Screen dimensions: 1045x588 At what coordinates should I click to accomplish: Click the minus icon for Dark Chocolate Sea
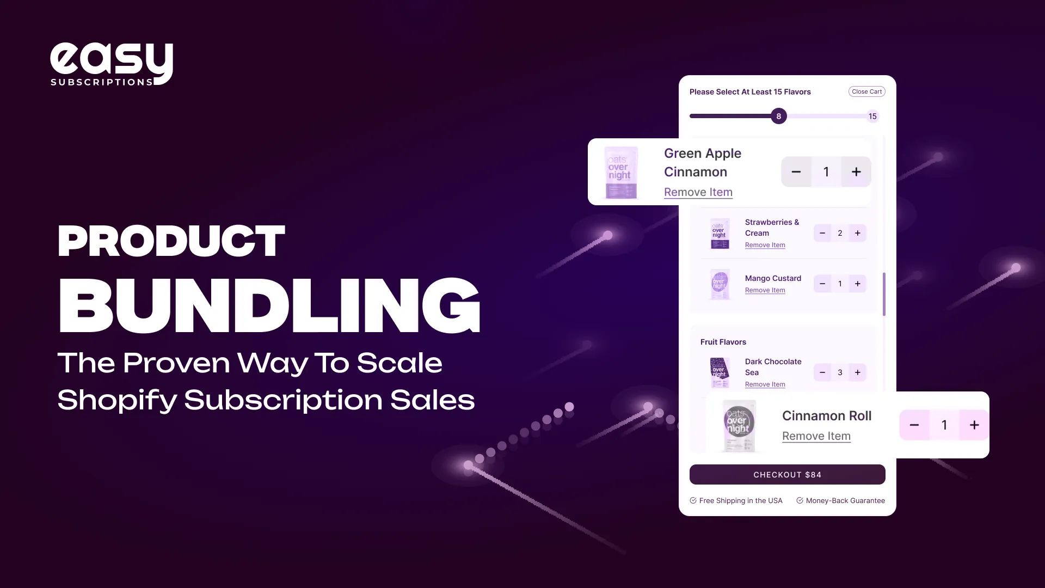click(x=822, y=372)
